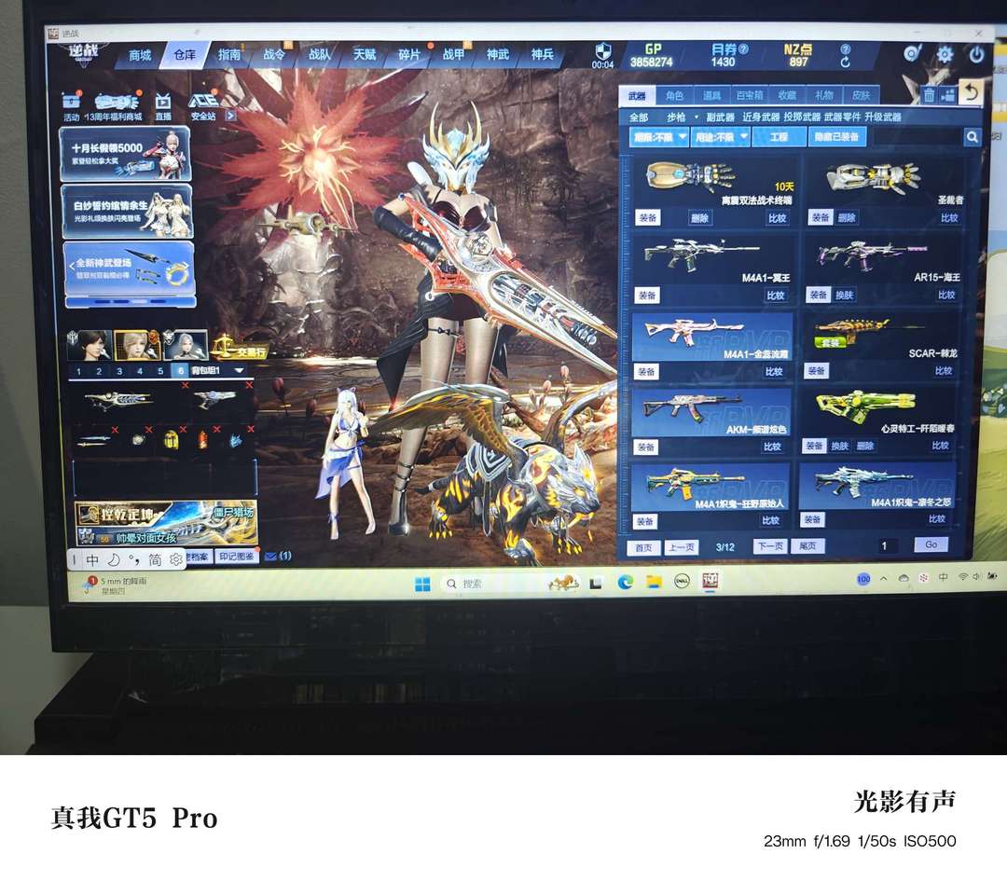Click the power quit icon

[x=976, y=55]
